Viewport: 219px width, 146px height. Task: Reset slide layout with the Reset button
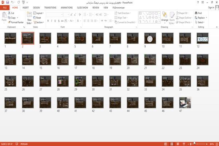tap(37, 18)
